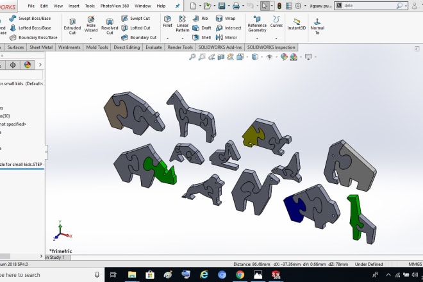Click the Normal To view icon
The width and height of the screenshot is (423, 282).
coord(317,23)
